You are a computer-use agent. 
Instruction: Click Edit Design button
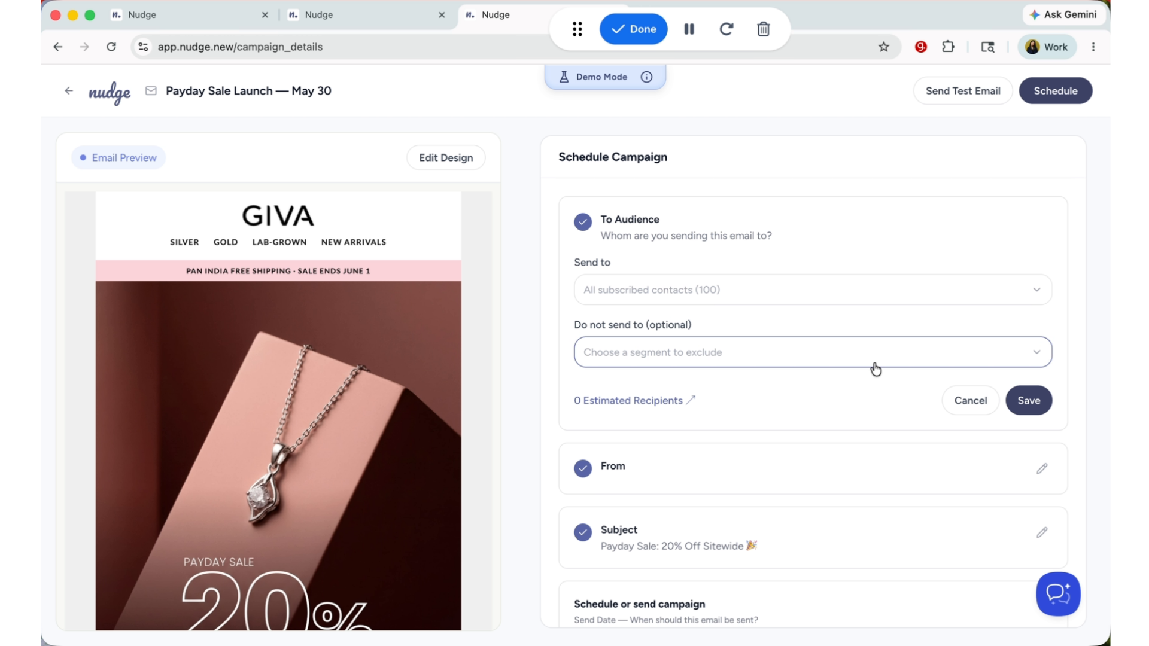pyautogui.click(x=446, y=157)
